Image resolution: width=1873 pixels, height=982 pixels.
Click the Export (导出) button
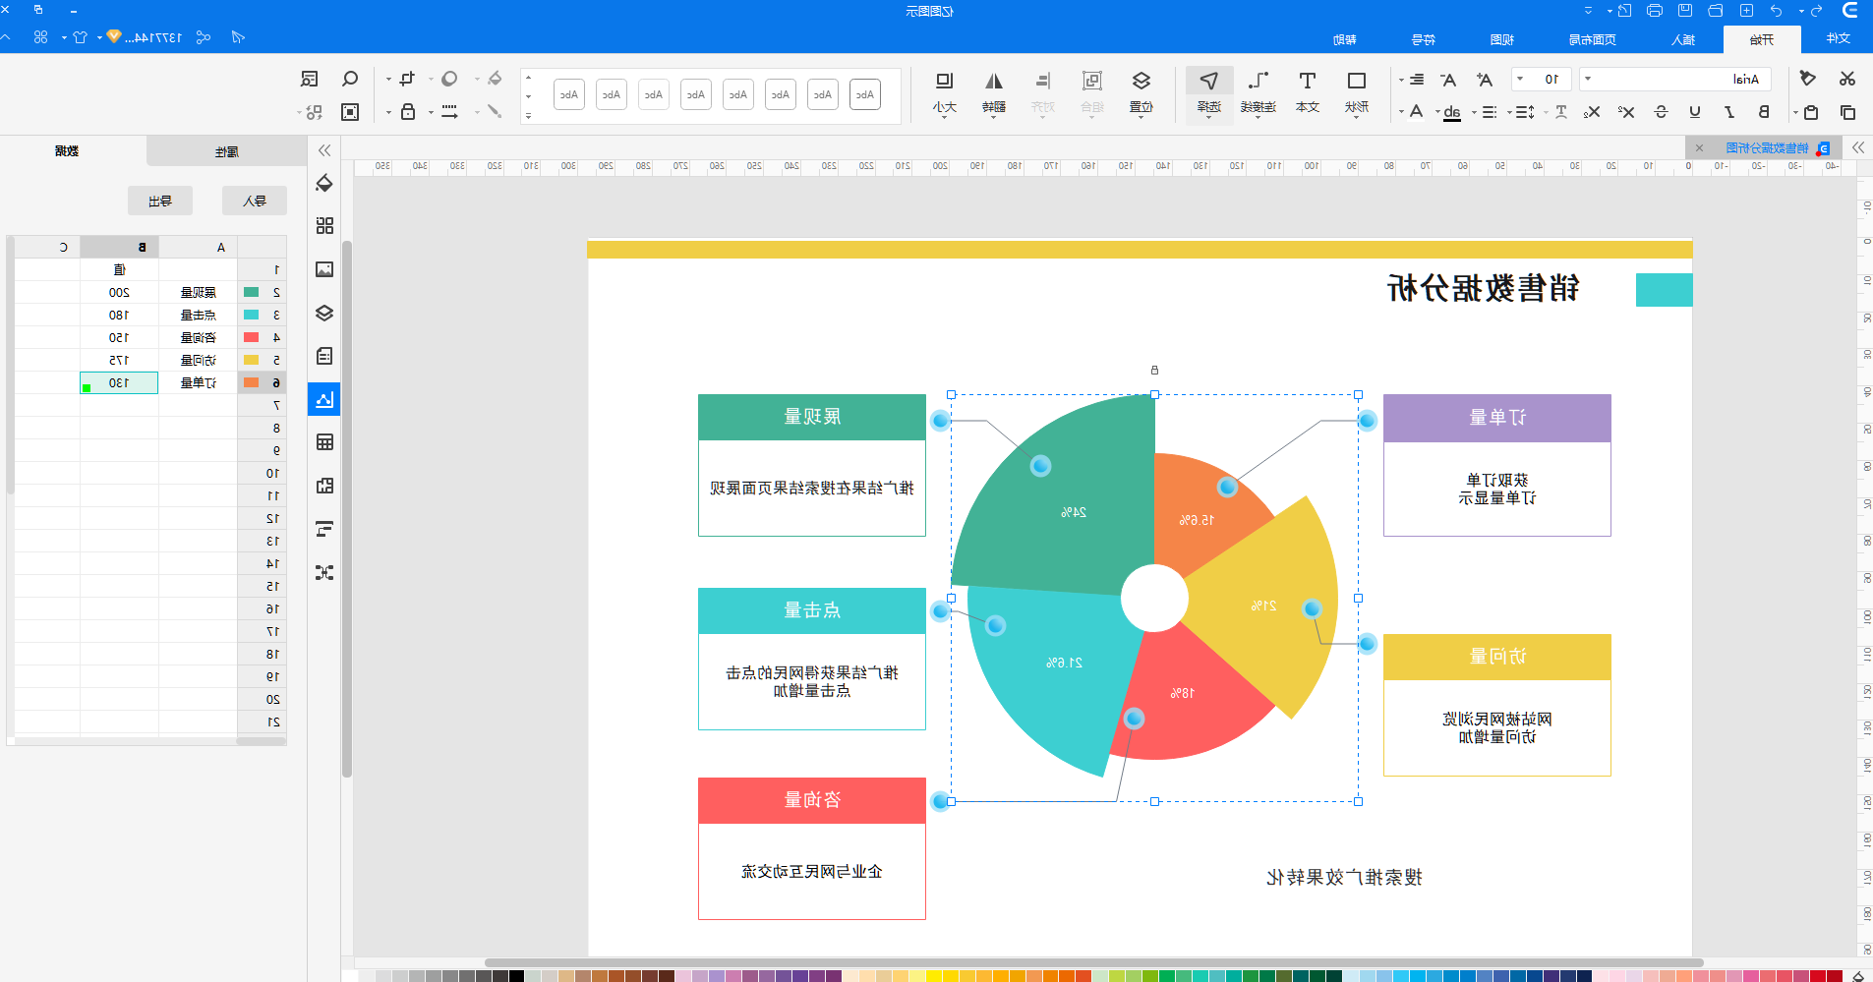pos(160,201)
